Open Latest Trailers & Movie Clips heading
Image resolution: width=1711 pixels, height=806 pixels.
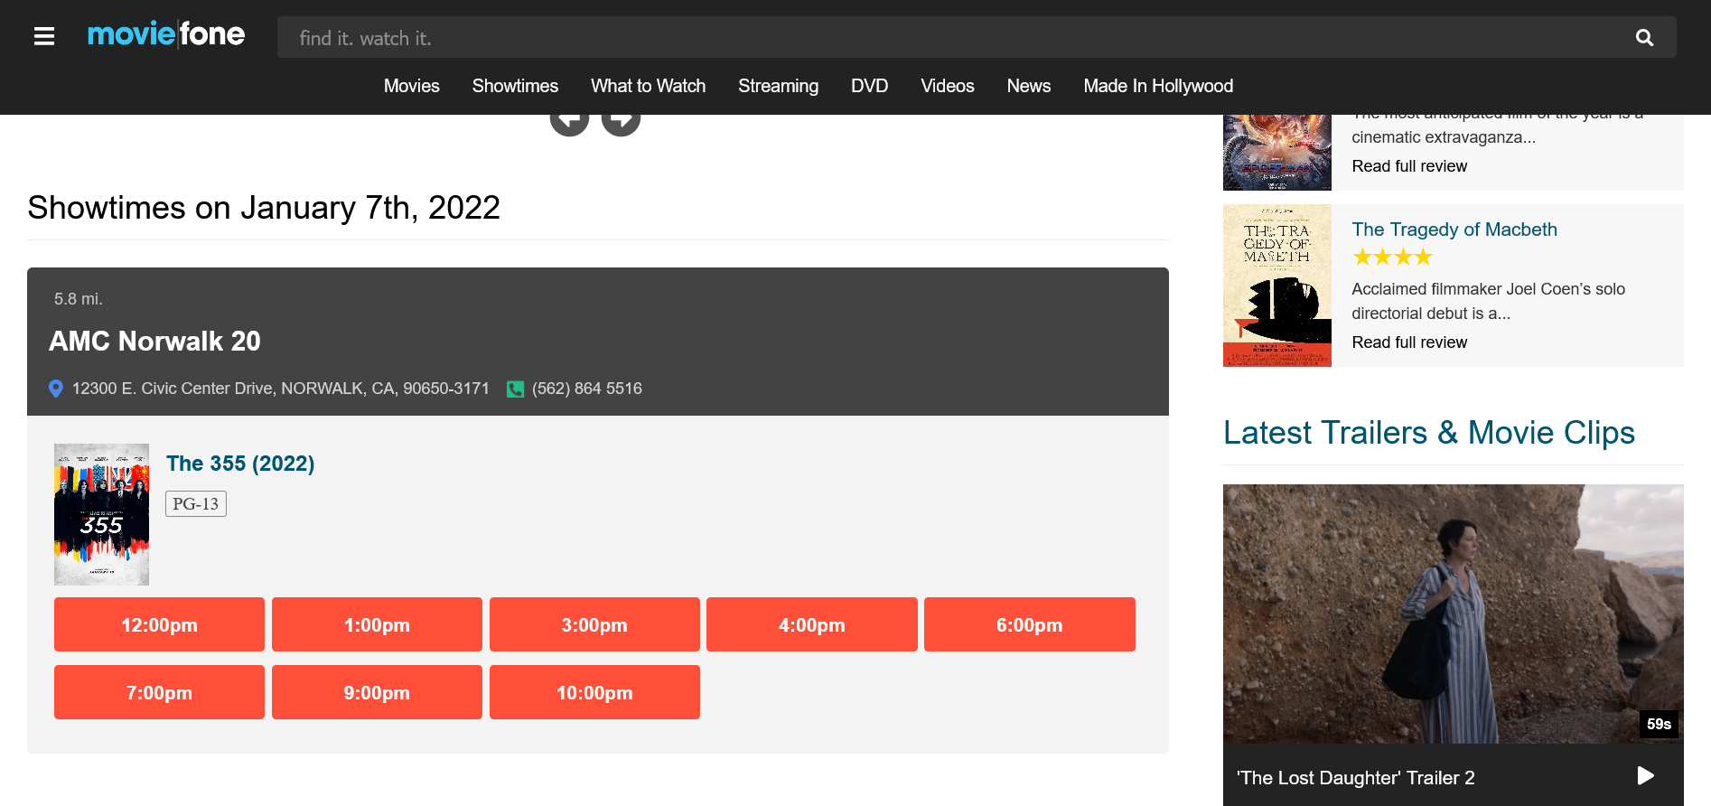1428,433
